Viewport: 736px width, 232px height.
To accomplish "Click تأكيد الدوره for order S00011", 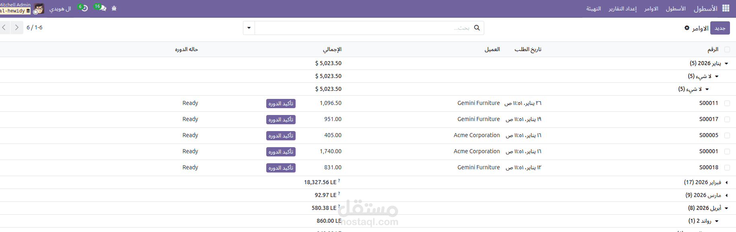I will (281, 103).
